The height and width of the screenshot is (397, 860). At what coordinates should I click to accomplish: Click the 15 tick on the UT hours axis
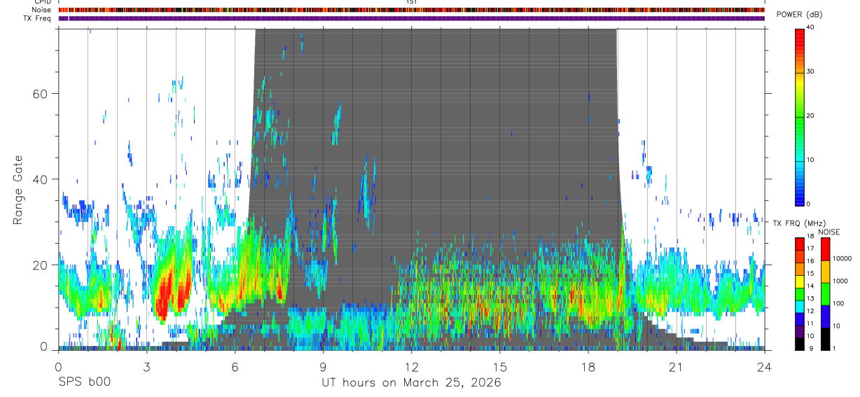(x=499, y=366)
